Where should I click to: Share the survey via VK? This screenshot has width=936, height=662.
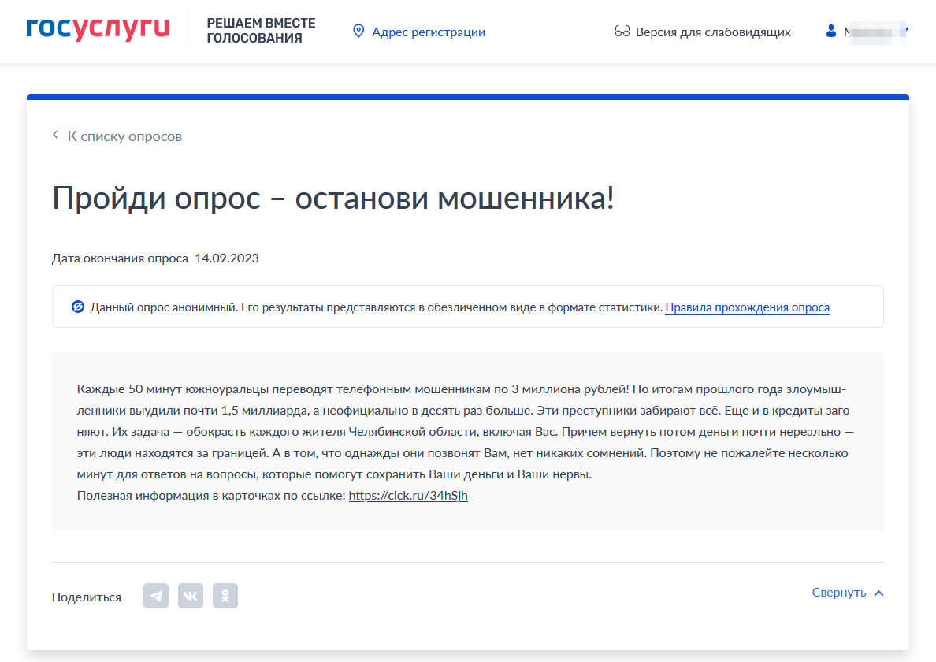pos(191,597)
